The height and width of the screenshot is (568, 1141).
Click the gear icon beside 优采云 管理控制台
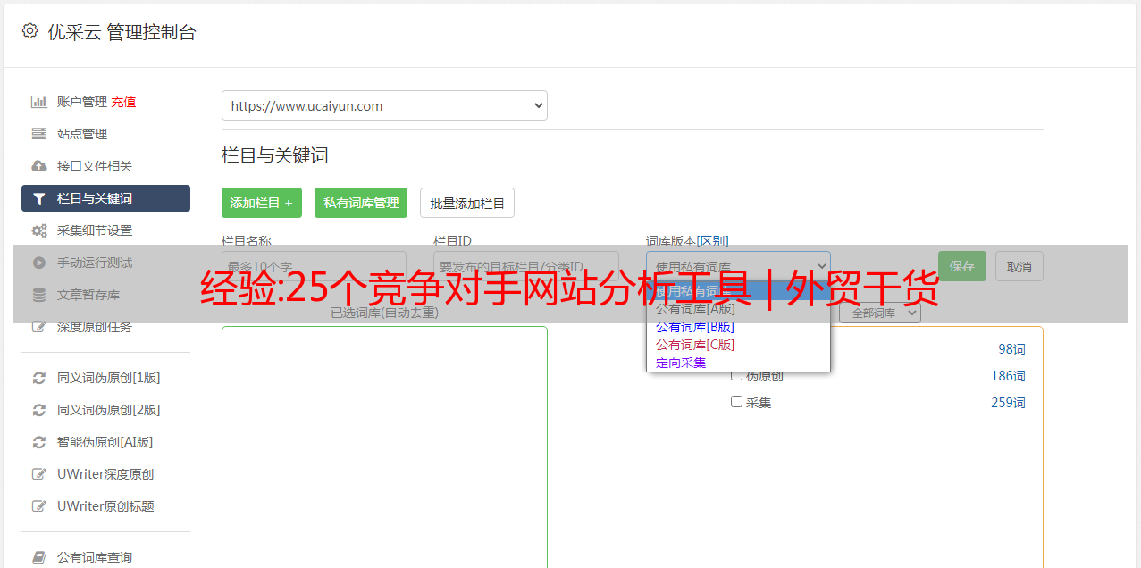coord(30,31)
